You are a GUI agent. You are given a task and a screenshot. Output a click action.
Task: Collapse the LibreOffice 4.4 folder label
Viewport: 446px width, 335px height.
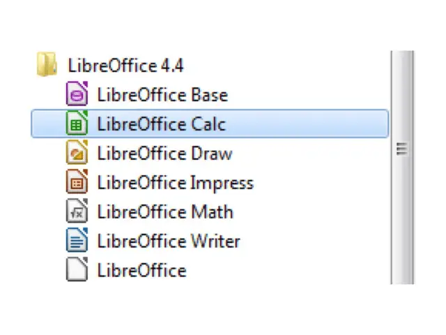(x=125, y=66)
